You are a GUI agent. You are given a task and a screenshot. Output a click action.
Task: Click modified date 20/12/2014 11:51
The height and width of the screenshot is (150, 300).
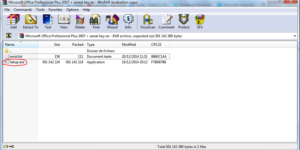135,57
